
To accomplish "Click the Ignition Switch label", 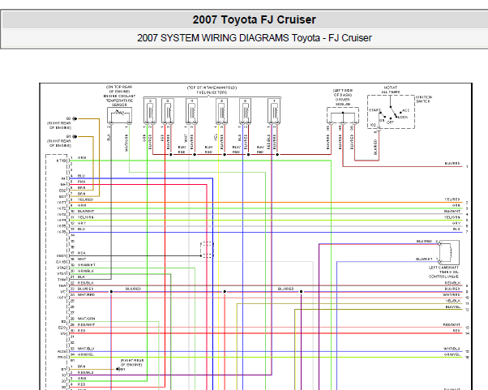I will tap(424, 99).
